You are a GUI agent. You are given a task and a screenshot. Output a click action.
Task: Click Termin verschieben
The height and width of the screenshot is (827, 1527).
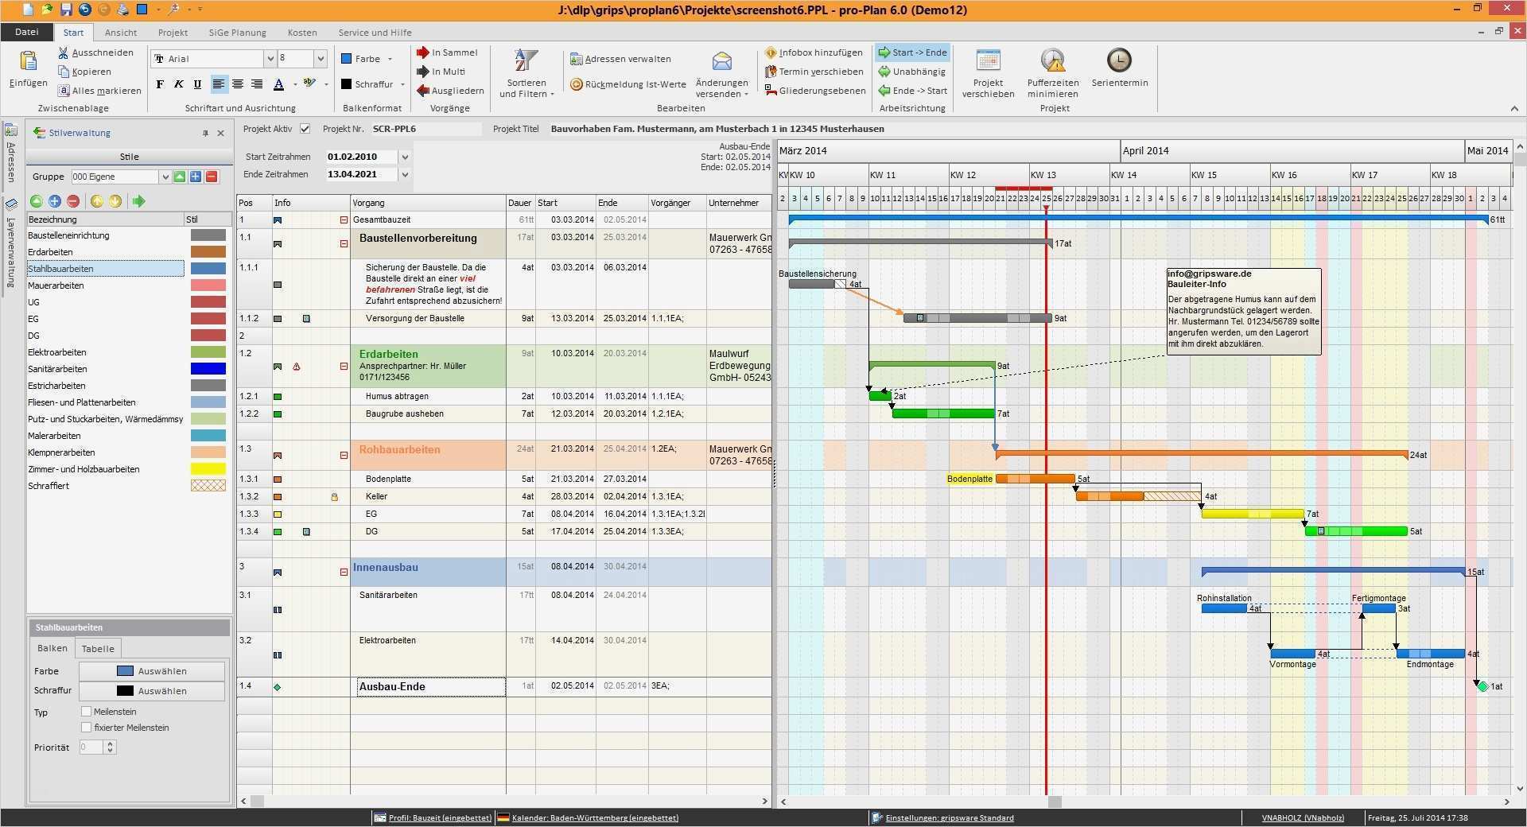(x=814, y=72)
